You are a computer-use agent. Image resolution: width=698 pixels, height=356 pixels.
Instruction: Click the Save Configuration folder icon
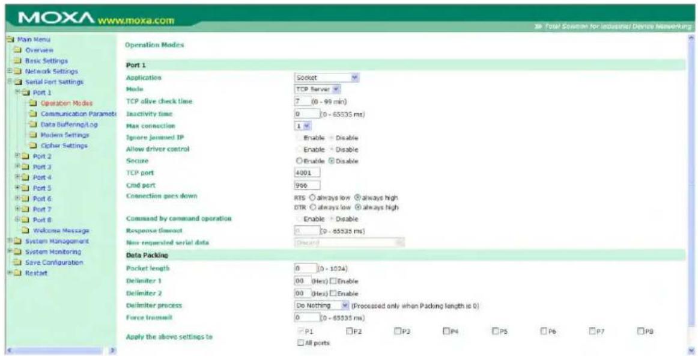point(19,262)
